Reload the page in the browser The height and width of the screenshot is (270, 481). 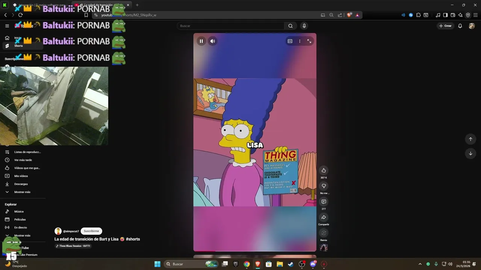click(x=20, y=15)
